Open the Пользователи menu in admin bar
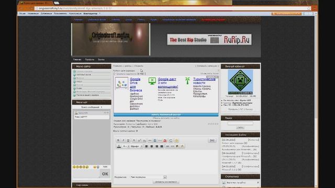This screenshot has height=188, width=335. pos(61,14)
